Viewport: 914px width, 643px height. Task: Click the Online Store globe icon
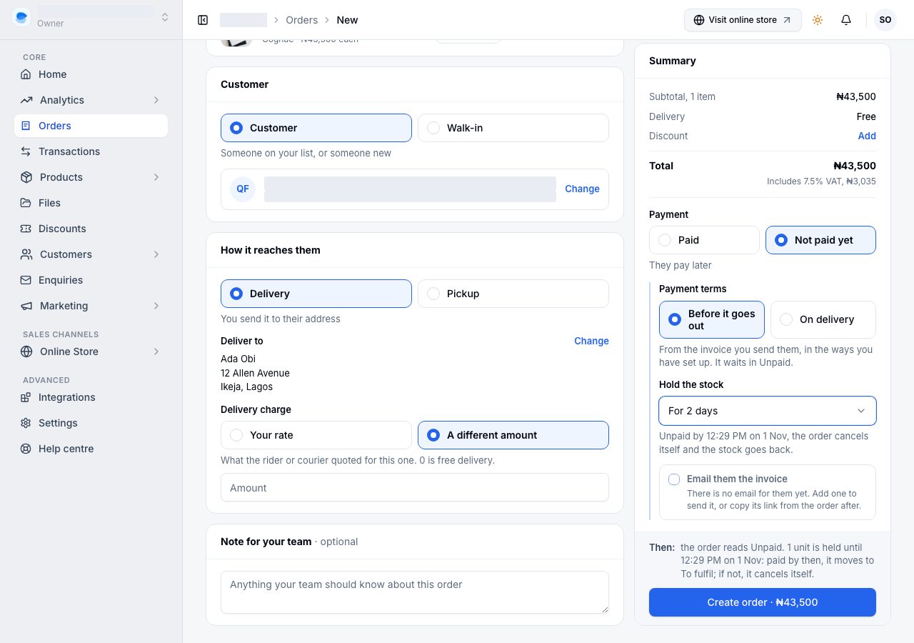click(26, 352)
